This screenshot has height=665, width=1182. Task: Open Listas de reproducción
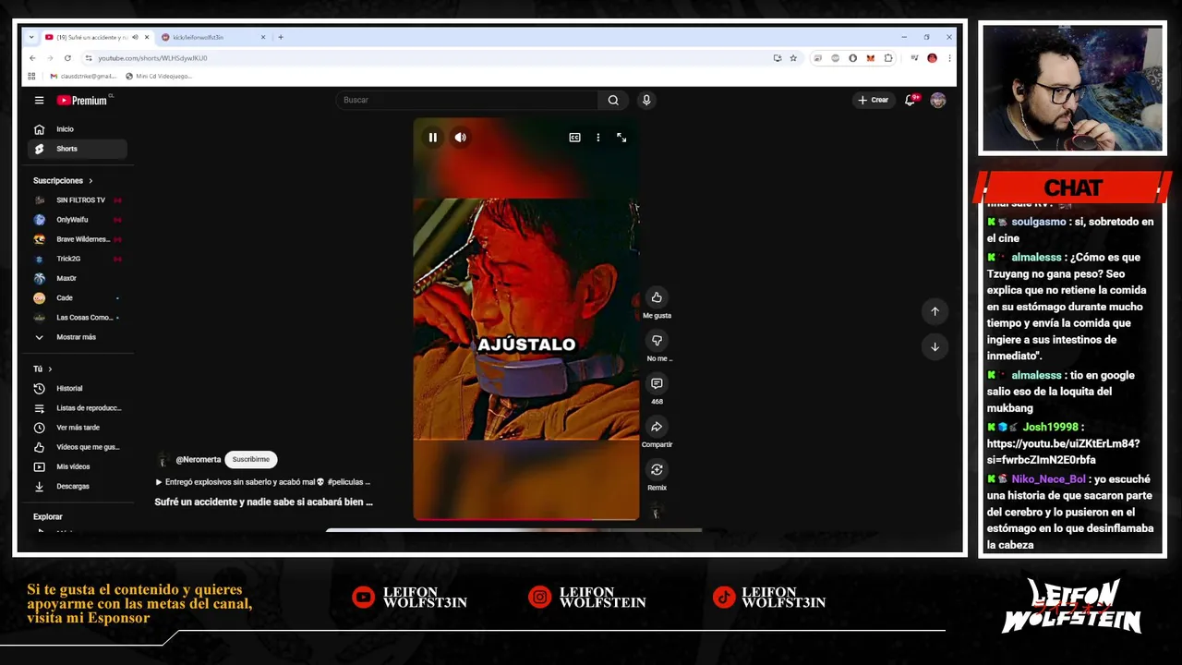tap(77, 408)
